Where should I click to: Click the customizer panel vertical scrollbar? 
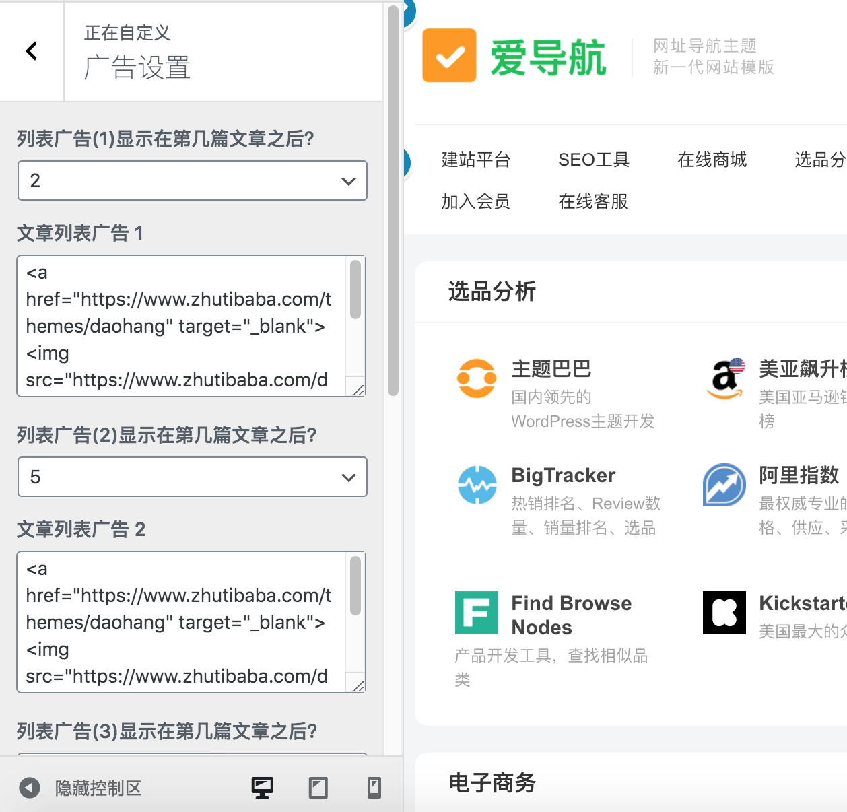point(393,202)
